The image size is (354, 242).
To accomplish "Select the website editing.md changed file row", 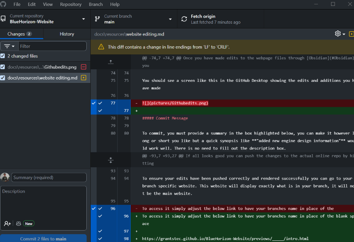I will point(45,78).
